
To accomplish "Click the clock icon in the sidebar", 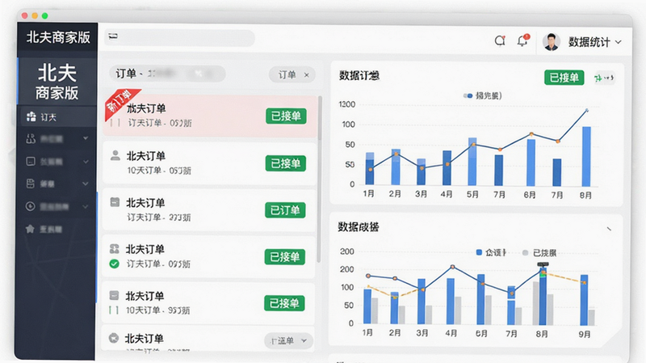I will click(31, 206).
